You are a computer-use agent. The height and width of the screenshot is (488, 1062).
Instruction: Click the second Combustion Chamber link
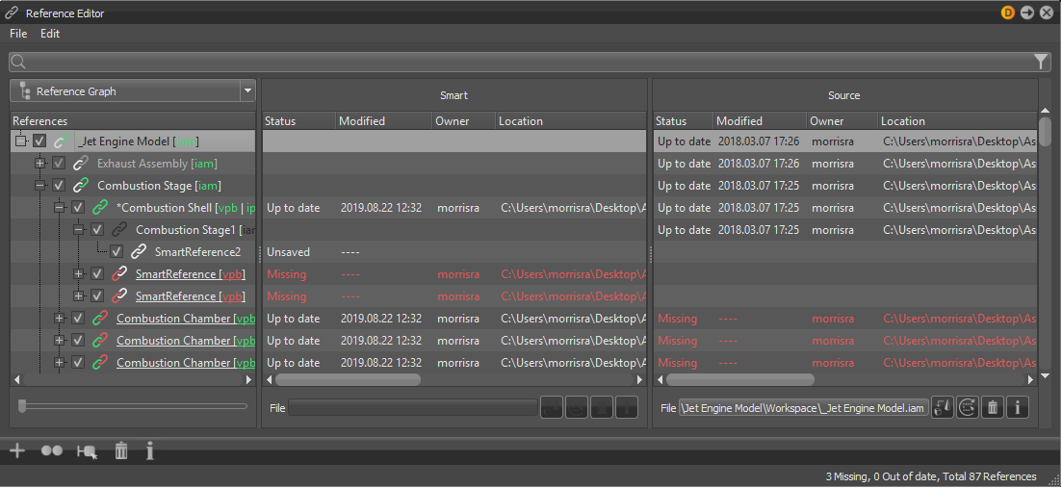tap(186, 341)
